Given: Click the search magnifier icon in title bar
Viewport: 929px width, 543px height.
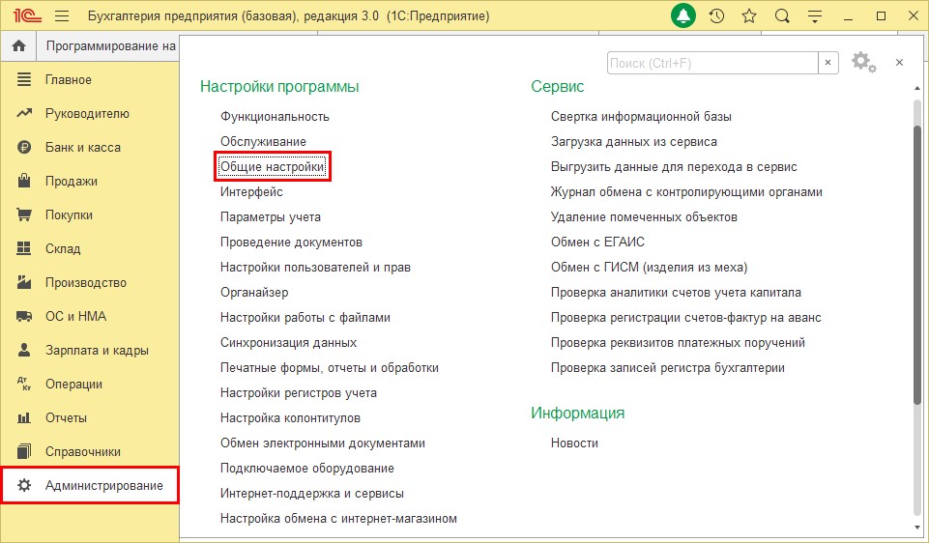Looking at the screenshot, I should pos(782,16).
